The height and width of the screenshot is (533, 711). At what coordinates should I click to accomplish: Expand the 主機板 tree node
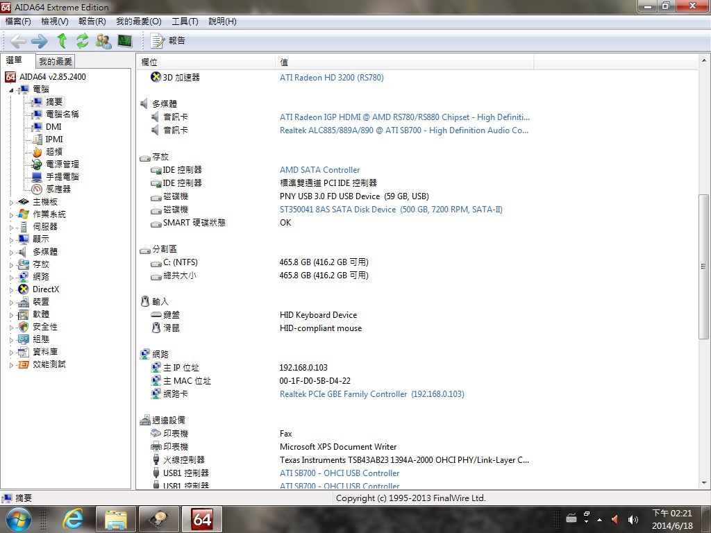point(11,202)
